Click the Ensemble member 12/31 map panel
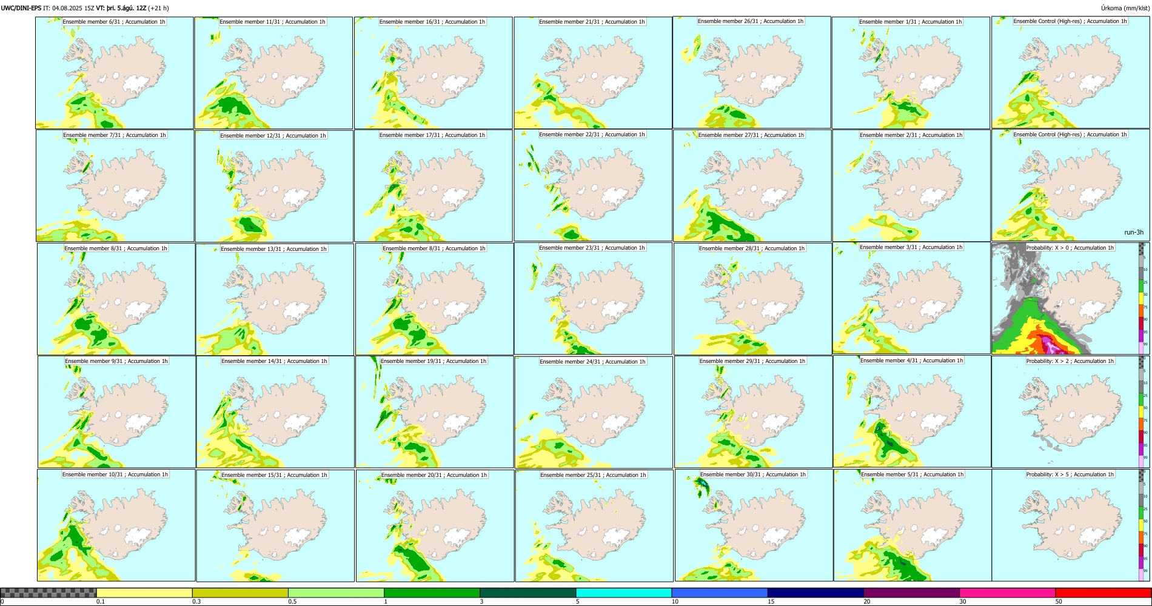The height and width of the screenshot is (606, 1152). 274,186
